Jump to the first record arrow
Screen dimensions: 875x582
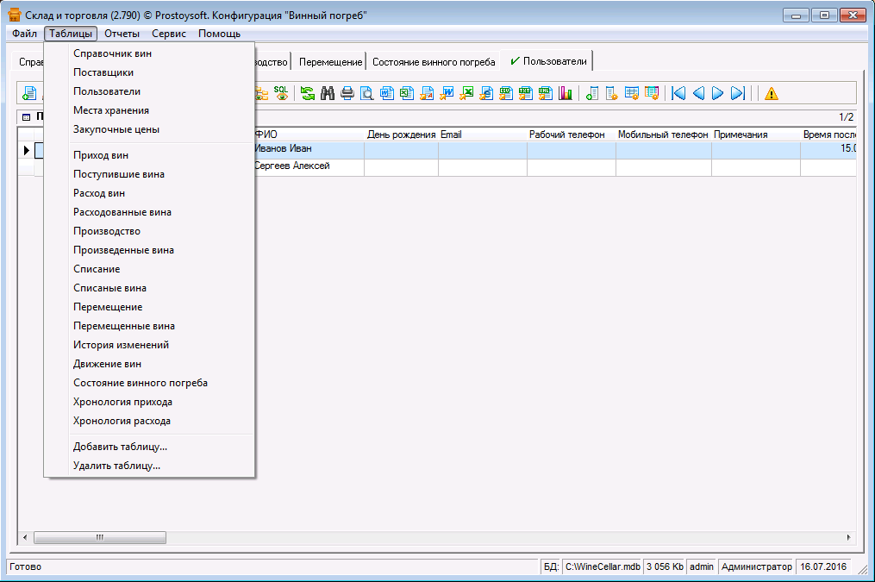pyautogui.click(x=678, y=93)
